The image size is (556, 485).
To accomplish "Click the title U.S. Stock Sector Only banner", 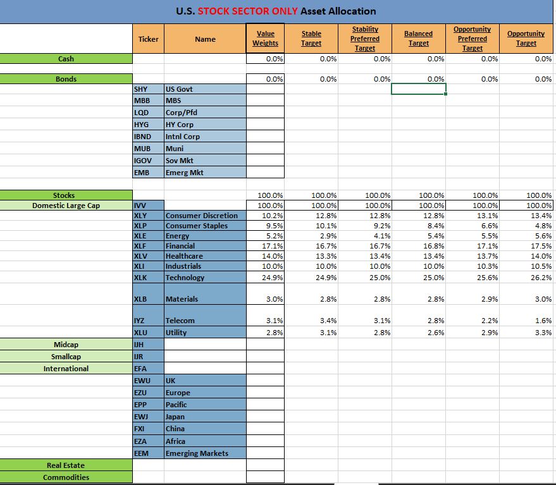I will coord(275,11).
